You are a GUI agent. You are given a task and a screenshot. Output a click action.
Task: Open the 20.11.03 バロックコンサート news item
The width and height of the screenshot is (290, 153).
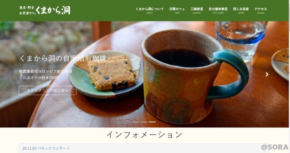[x=46, y=148]
